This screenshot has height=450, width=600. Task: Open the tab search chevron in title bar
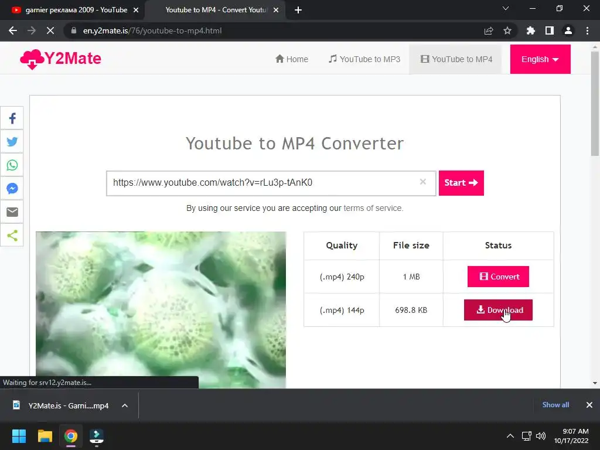pyautogui.click(x=506, y=8)
